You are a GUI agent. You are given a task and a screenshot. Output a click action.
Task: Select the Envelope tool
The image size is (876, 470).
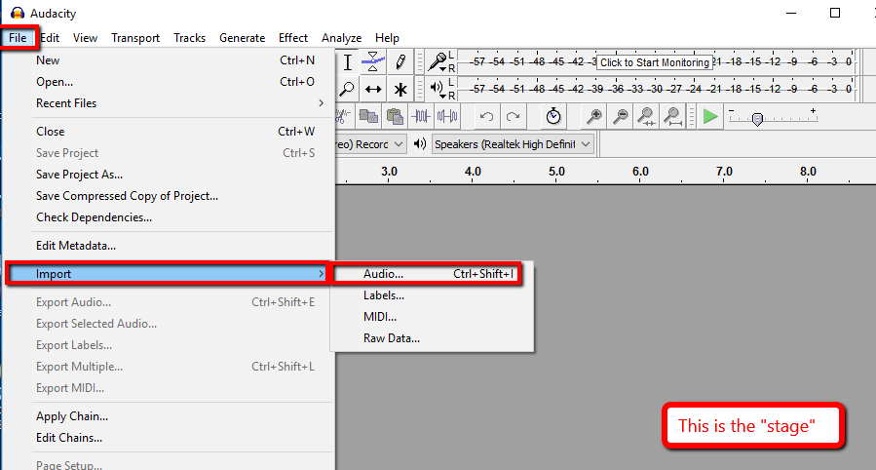click(x=372, y=62)
